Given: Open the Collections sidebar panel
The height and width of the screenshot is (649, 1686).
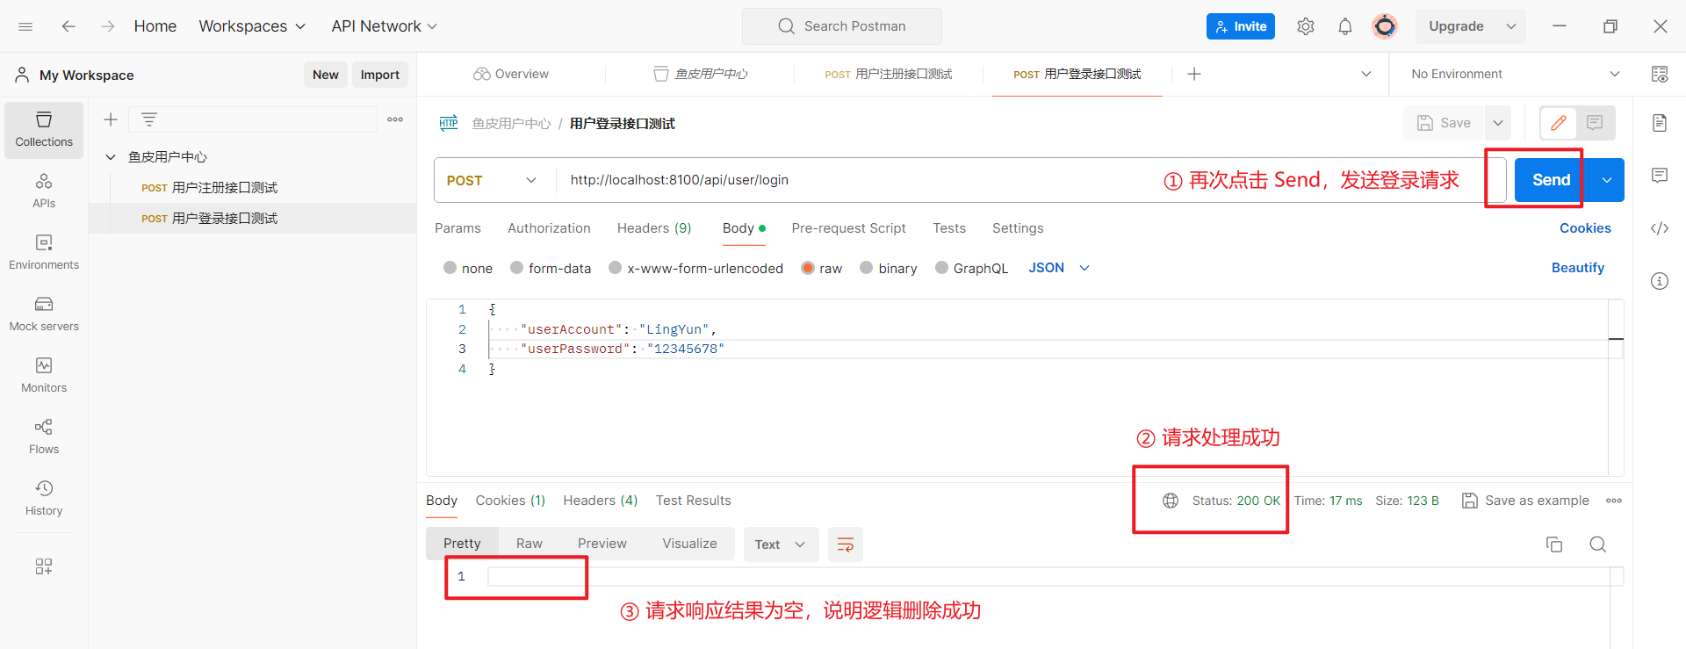Looking at the screenshot, I should 44,129.
